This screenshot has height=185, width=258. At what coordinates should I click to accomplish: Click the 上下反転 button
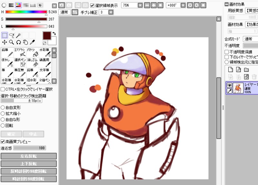point(29,164)
